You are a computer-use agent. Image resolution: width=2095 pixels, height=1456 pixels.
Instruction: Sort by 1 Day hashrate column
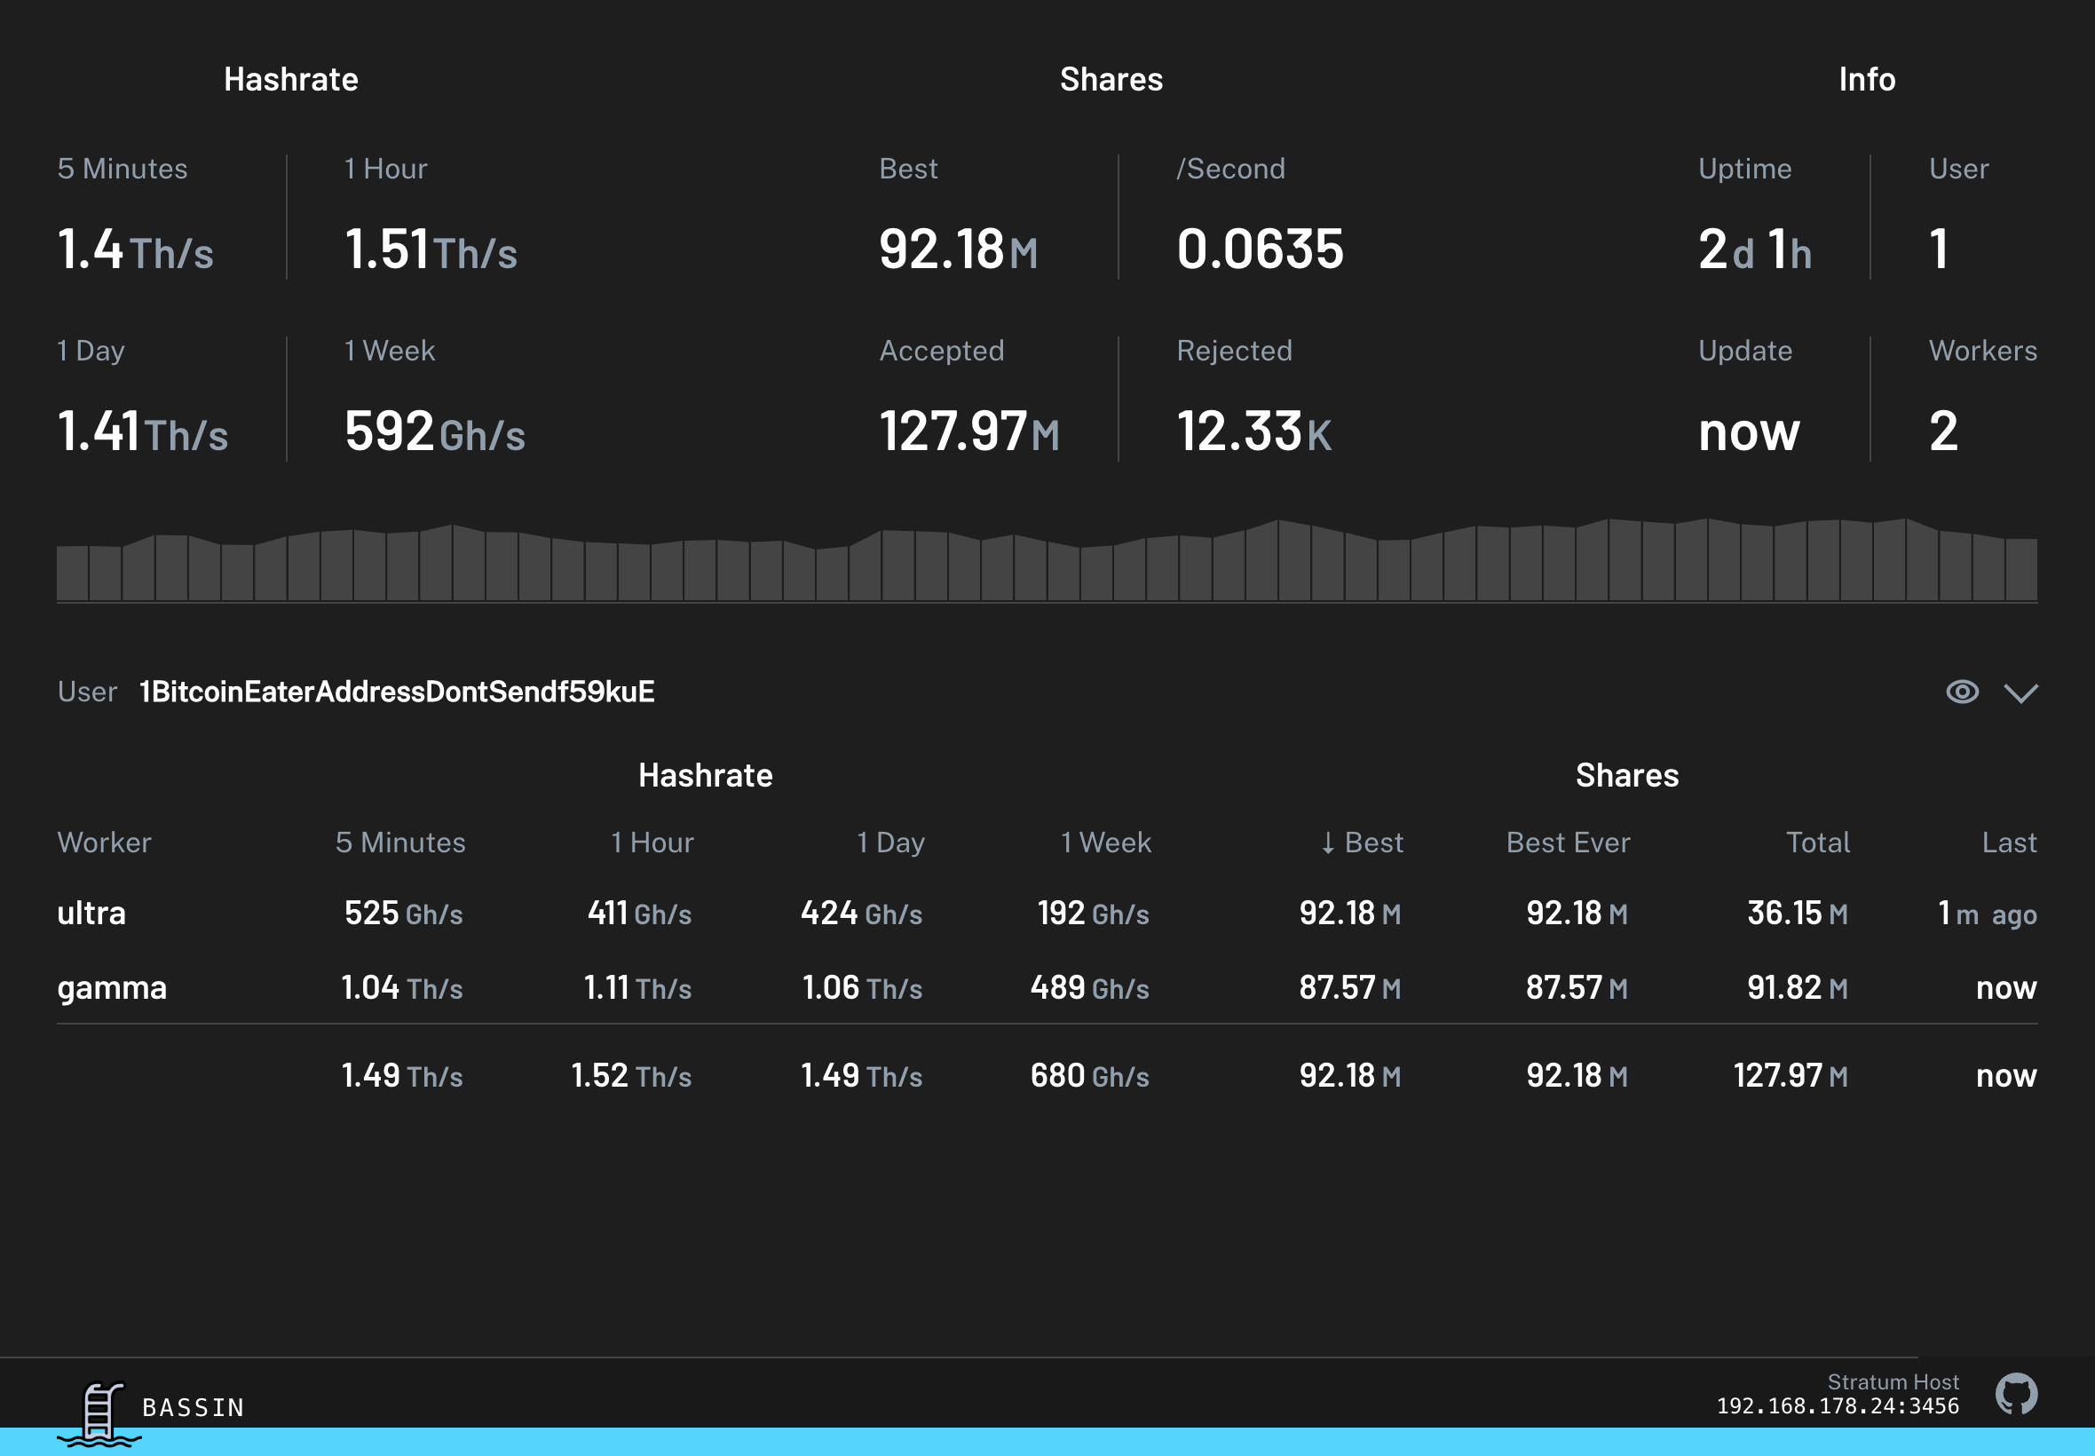point(890,842)
